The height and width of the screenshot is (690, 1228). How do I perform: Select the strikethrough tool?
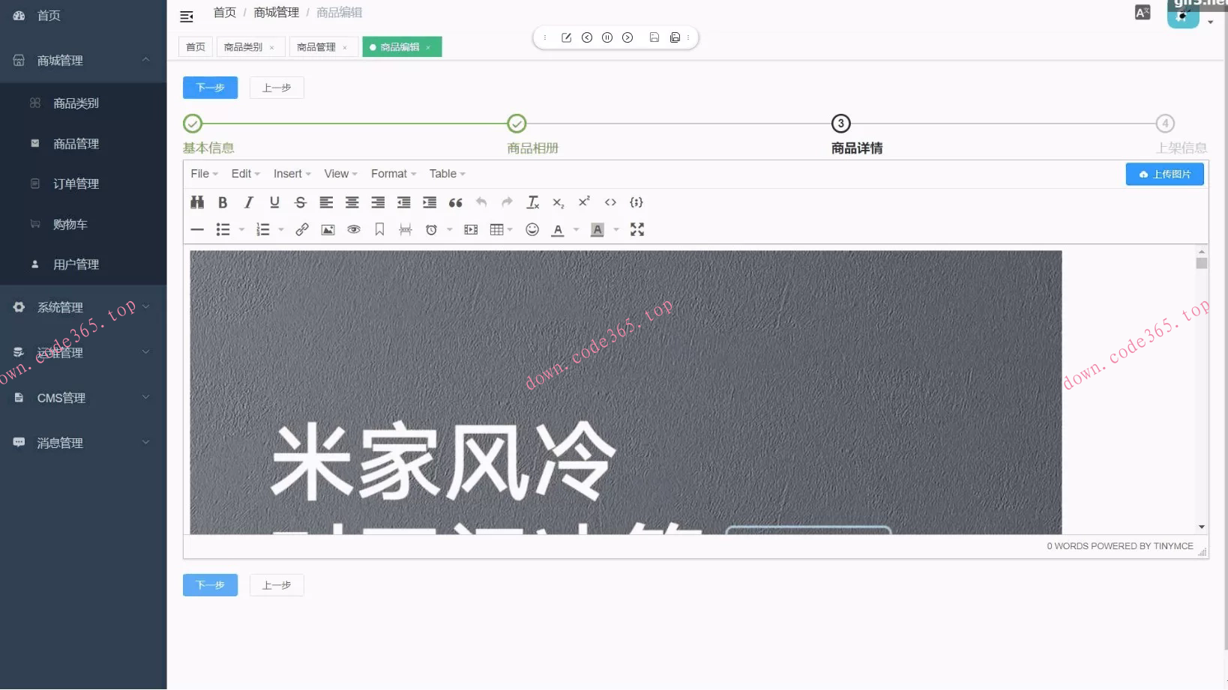click(300, 202)
